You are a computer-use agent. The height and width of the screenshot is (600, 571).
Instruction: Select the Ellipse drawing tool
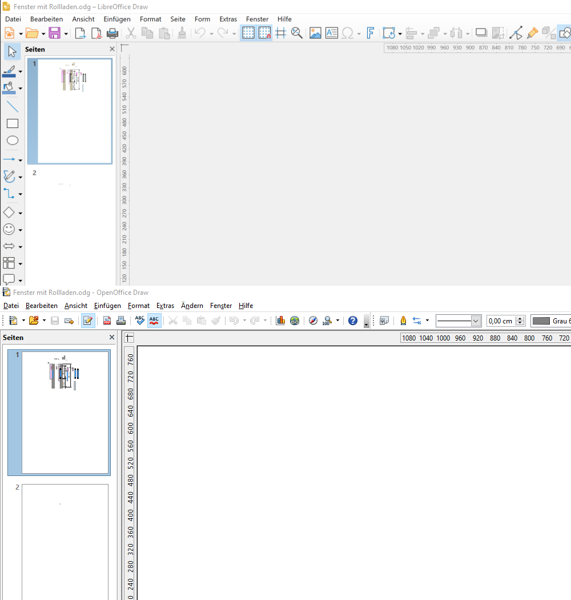click(13, 141)
